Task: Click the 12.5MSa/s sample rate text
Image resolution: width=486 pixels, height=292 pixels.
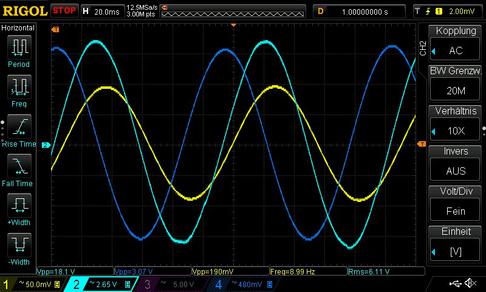Action: point(142,7)
